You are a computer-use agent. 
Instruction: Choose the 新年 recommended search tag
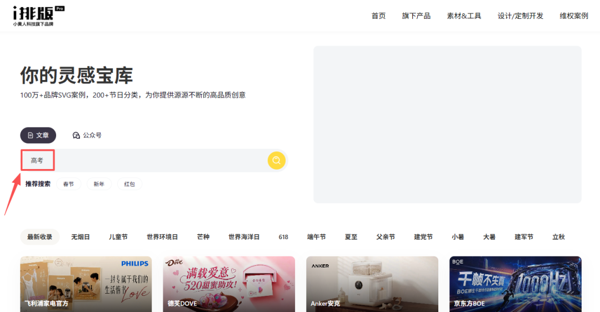tap(99, 184)
